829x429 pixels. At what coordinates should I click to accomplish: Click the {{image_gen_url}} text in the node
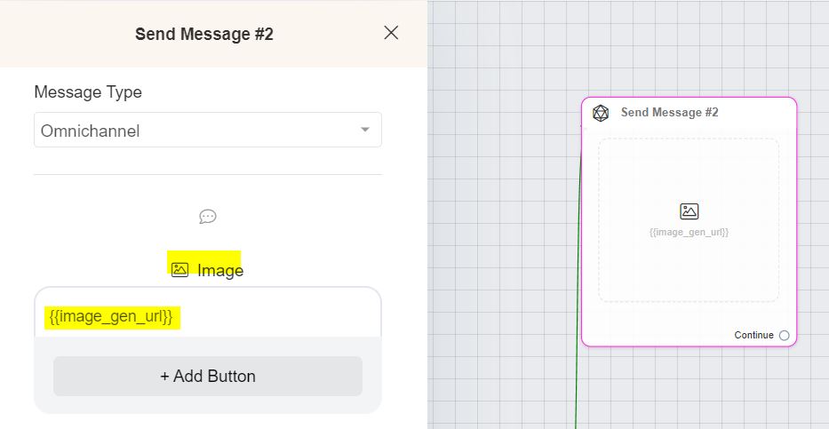pyautogui.click(x=689, y=232)
